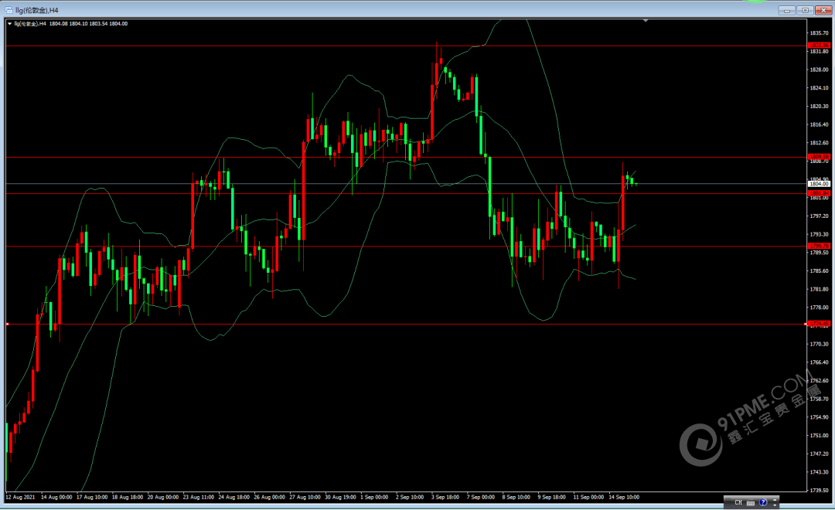Image resolution: width=835 pixels, height=510 pixels.
Task: Open the one-click trading triangle beside llg H4
Action: 9,24
